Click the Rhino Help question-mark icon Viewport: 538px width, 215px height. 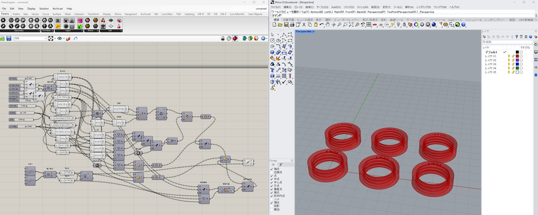tap(464, 25)
